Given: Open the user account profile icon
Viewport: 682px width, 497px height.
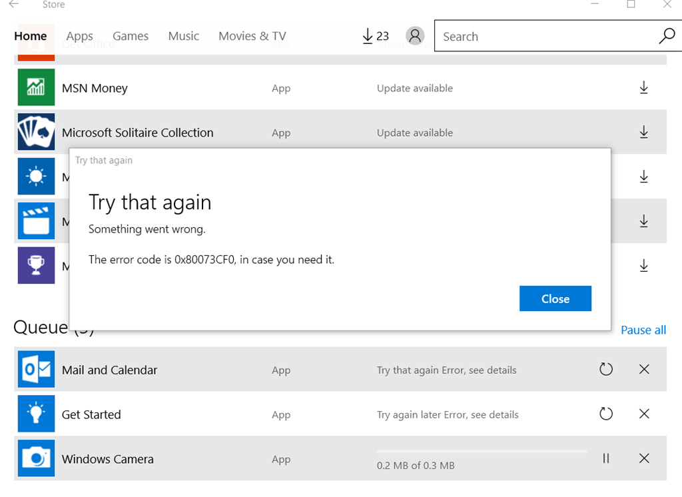Looking at the screenshot, I should (415, 36).
